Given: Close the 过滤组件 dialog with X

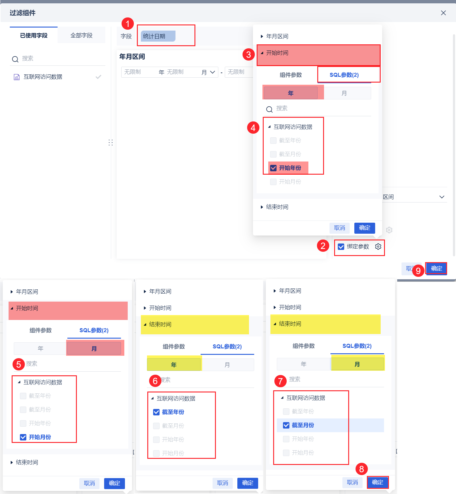Looking at the screenshot, I should pos(443,13).
